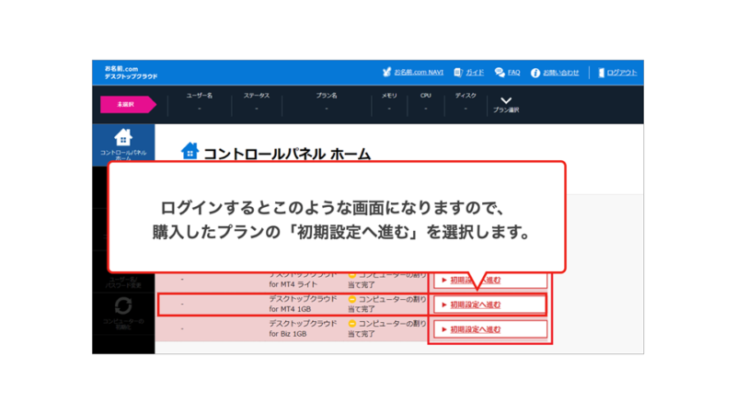The height and width of the screenshot is (414, 736).
Task: Click the お名前.com デスクトップクラウド logo
Action: point(131,73)
